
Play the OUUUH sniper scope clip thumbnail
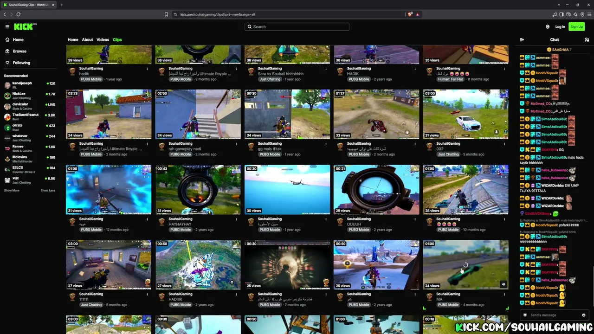[376, 189]
